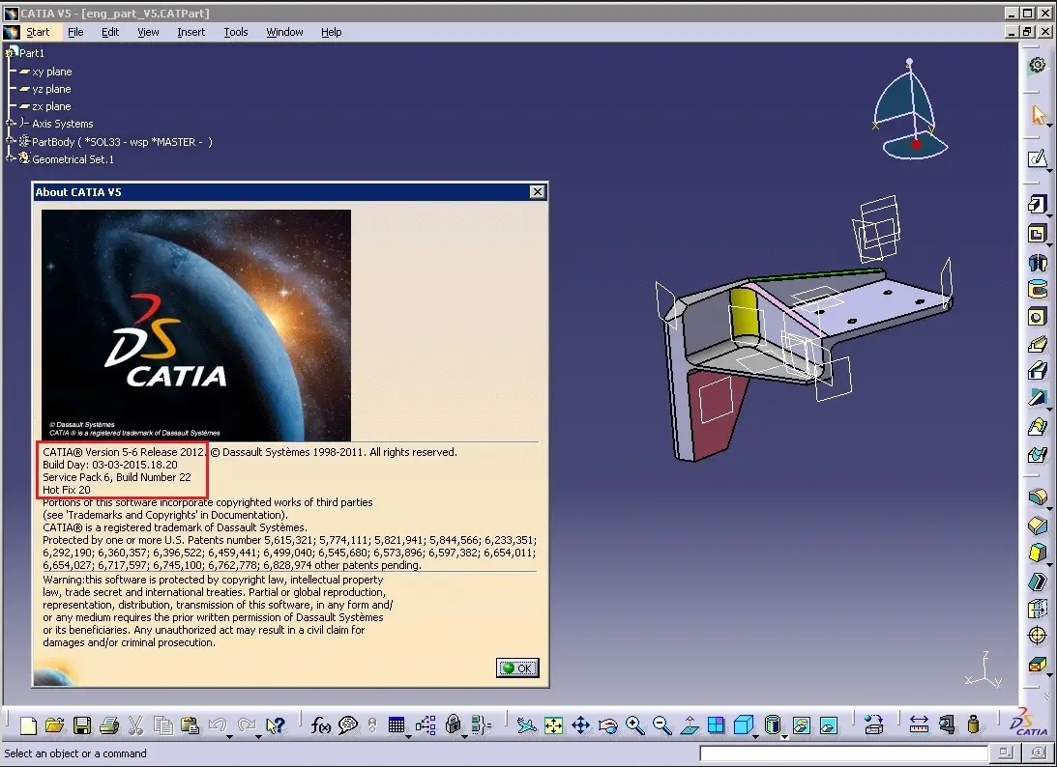Click the Zoom In magnifier
The image size is (1057, 767).
[x=634, y=725]
